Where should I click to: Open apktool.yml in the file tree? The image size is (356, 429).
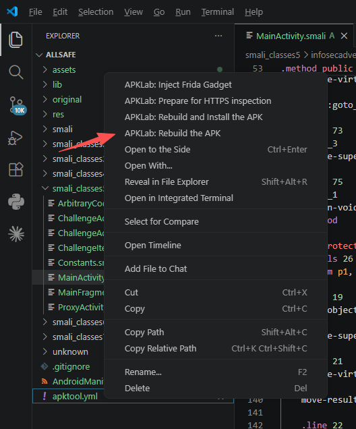pyautogui.click(x=75, y=396)
